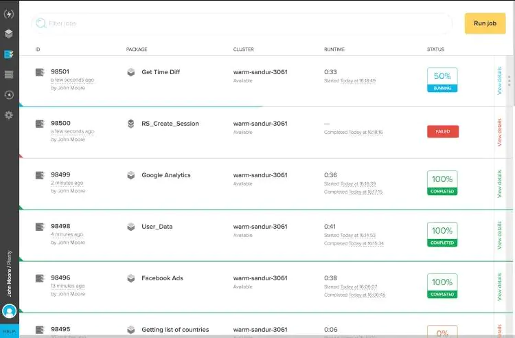Screen dimensions: 515x338
Task: Click the Google Analytics package name
Action: click(x=166, y=175)
